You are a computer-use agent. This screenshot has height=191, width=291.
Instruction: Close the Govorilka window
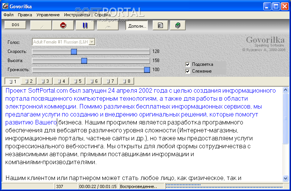click(x=285, y=6)
